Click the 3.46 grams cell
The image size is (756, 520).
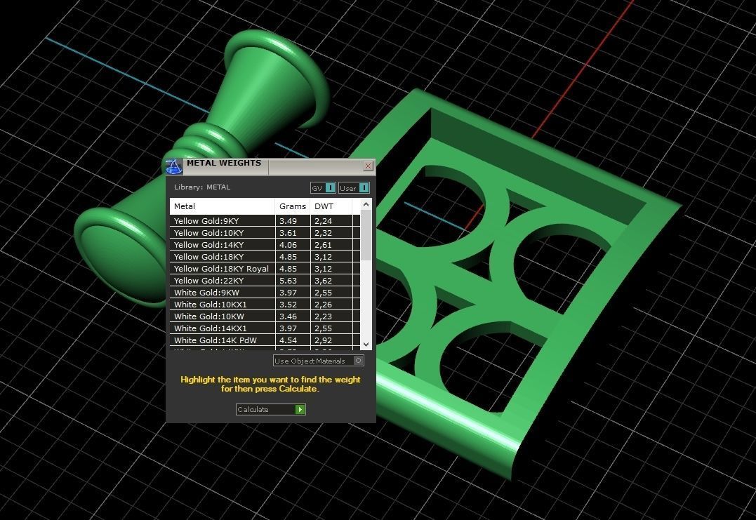(293, 316)
